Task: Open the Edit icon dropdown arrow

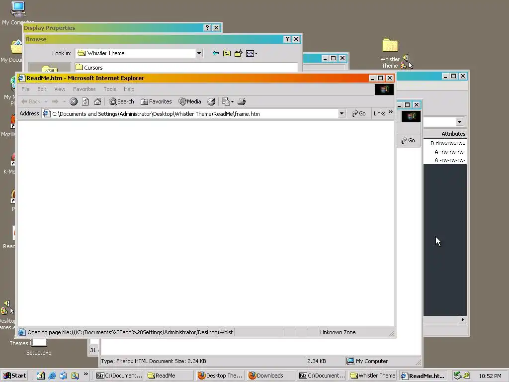Action: tap(232, 102)
